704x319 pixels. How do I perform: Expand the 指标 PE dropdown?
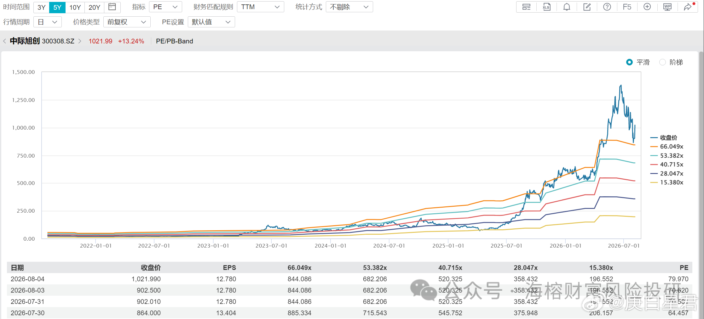[x=165, y=7]
